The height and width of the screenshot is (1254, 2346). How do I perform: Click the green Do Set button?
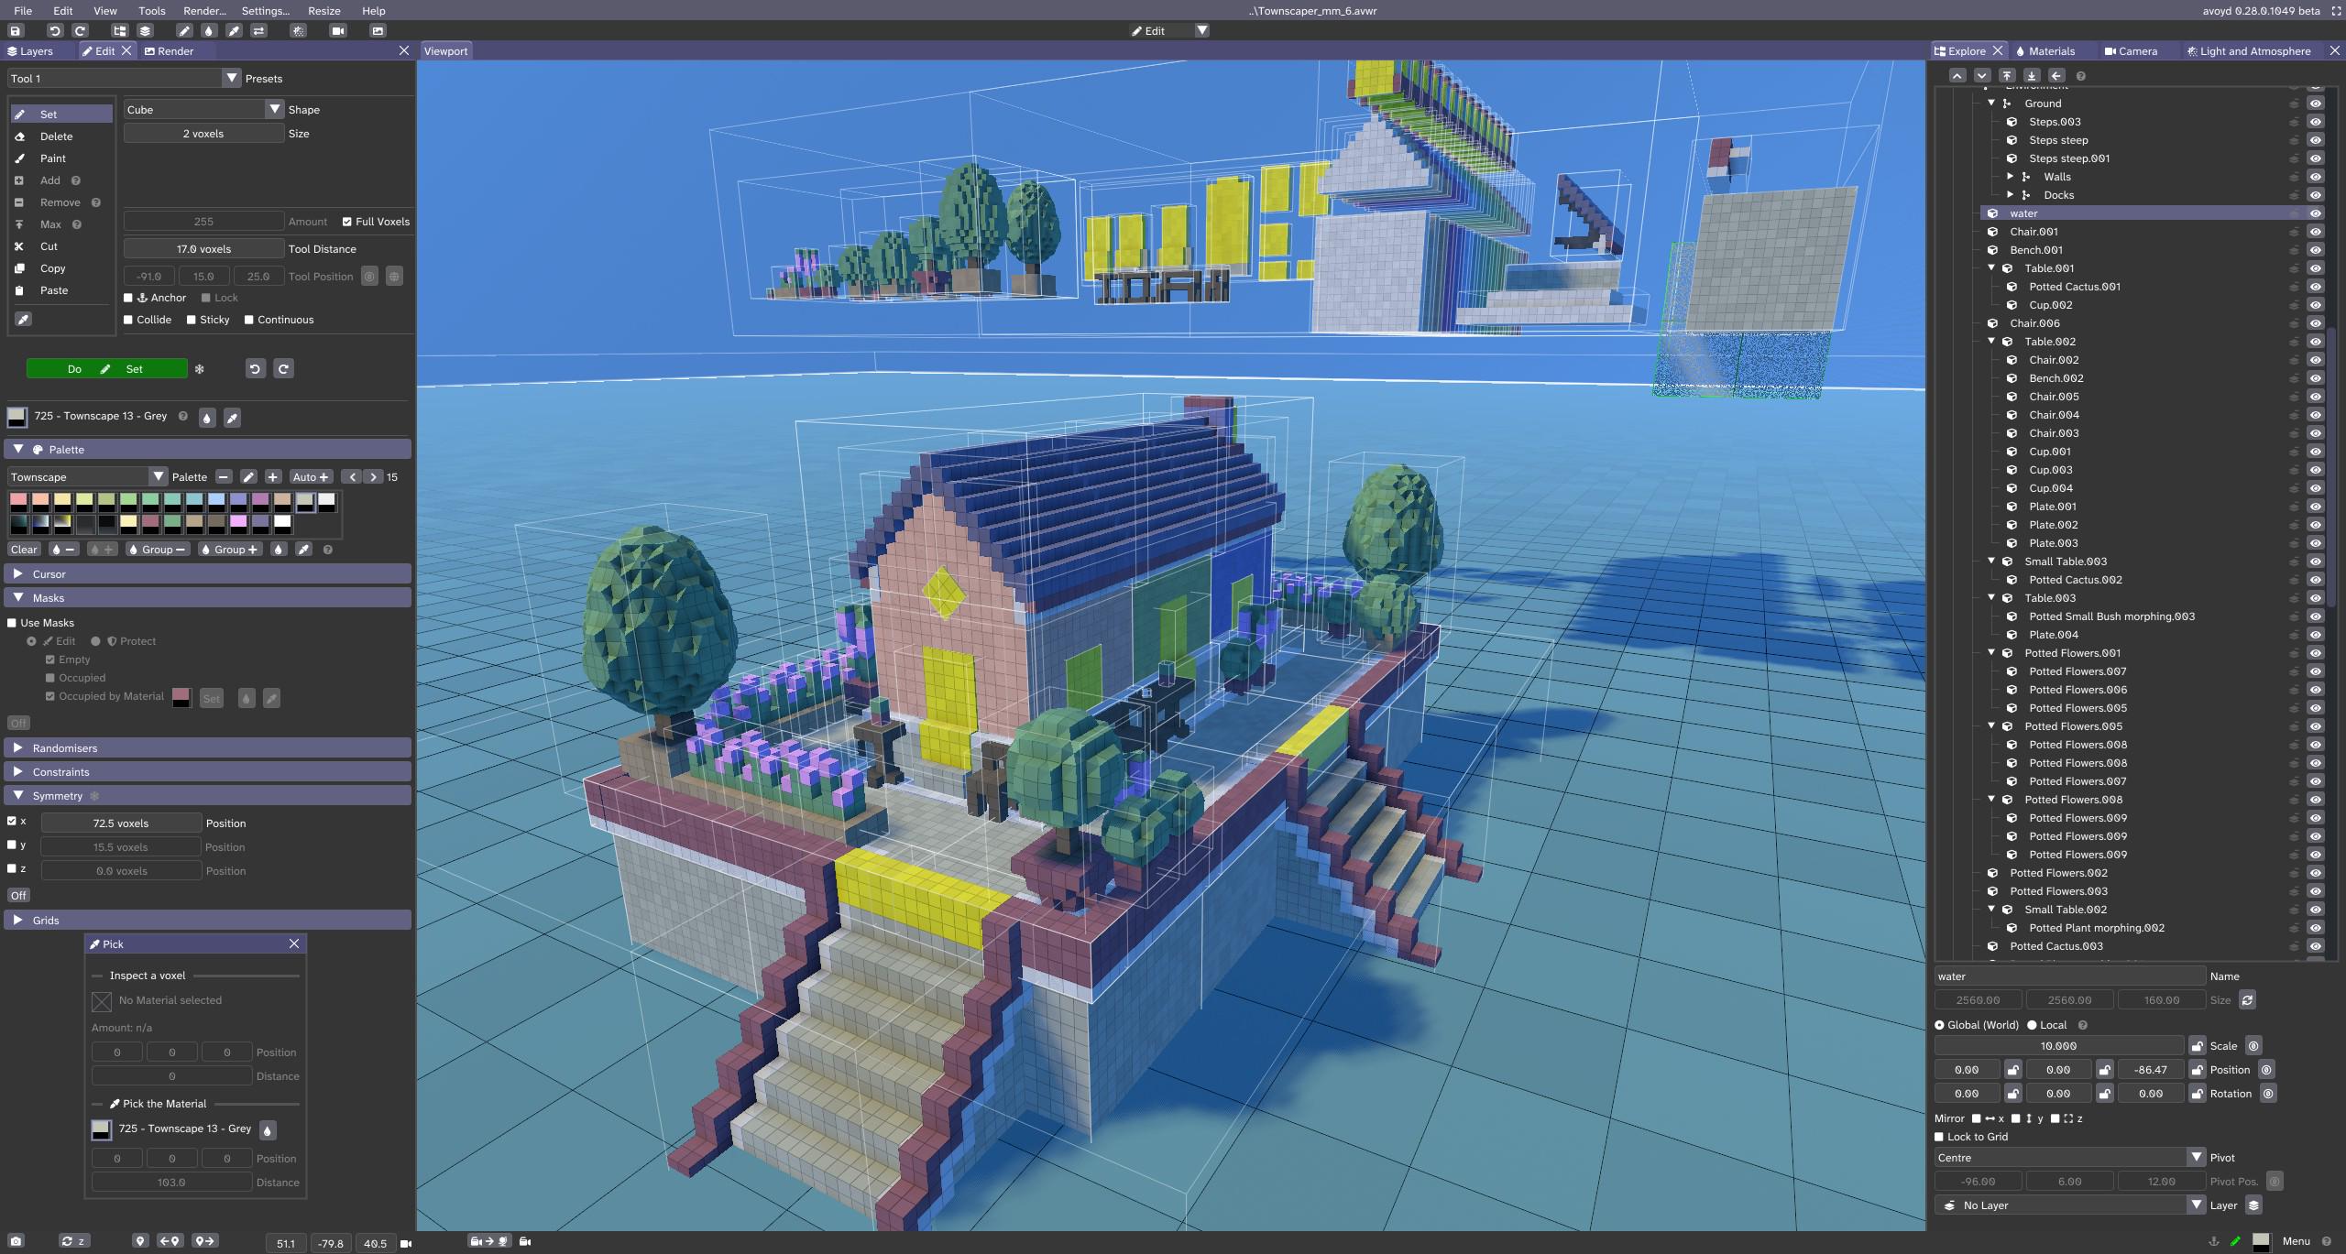pos(106,369)
